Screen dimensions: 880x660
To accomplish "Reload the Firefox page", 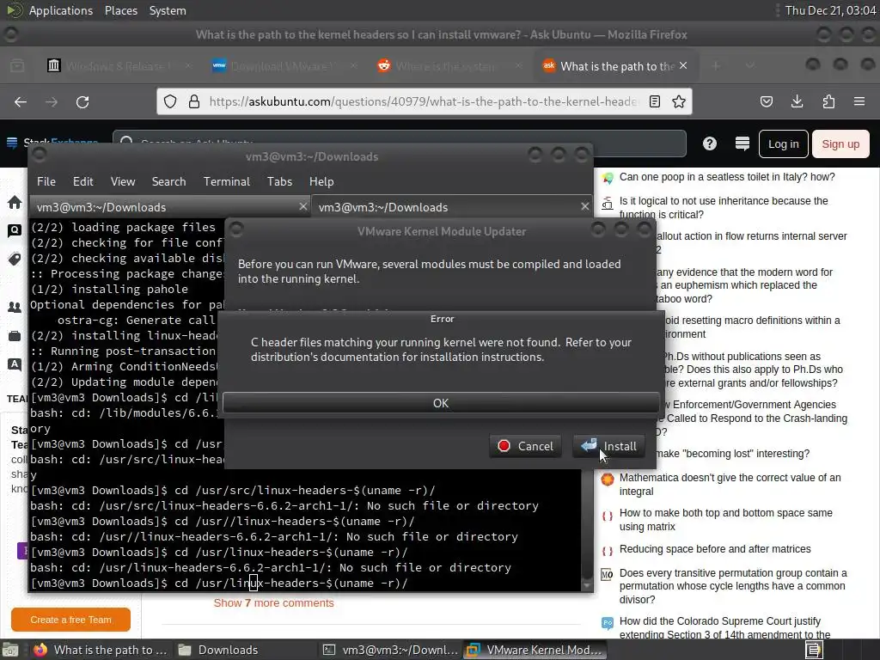I will (x=82, y=101).
